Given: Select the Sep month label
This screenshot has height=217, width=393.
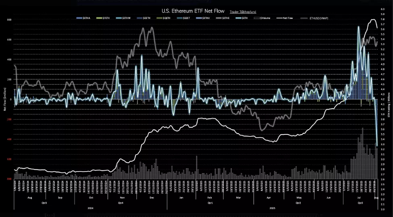Looking at the screenshot, I should point(60,198).
